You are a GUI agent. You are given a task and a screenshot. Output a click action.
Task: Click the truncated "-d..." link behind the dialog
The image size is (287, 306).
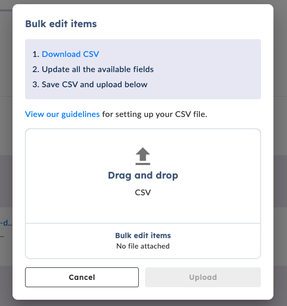(6, 222)
